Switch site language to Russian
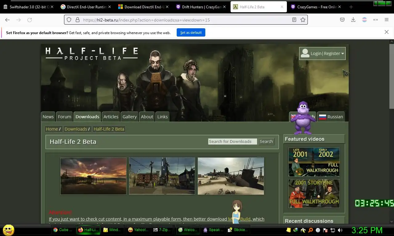The width and height of the screenshot is (394, 236). click(331, 117)
